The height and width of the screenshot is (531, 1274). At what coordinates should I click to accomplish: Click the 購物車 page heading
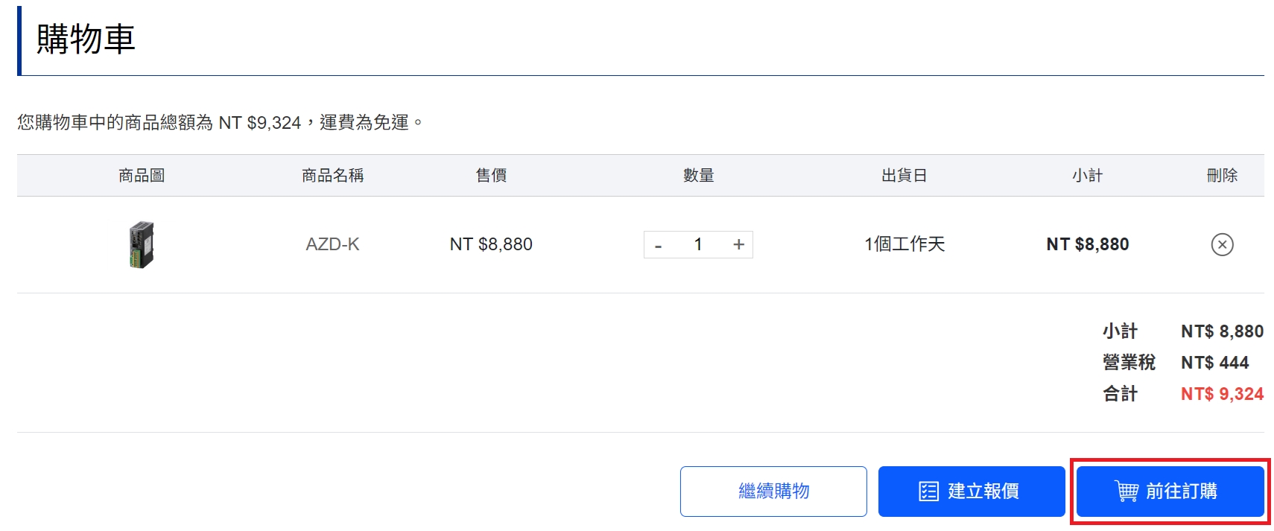(86, 39)
